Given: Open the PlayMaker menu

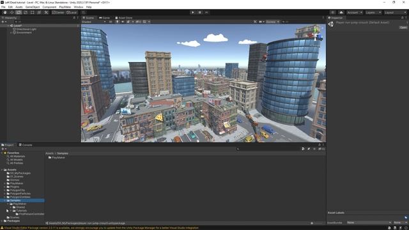Looking at the screenshot, I should (x=65, y=7).
